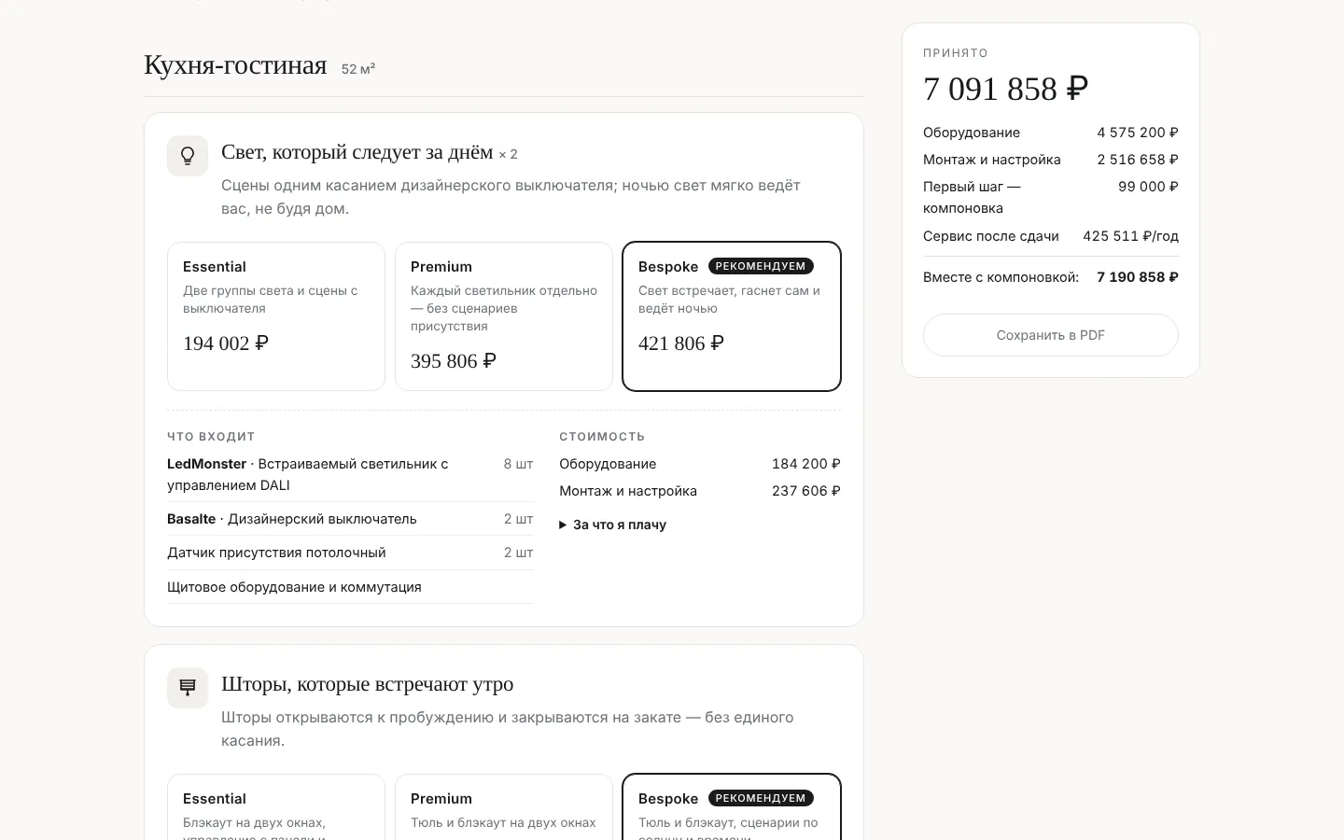Viewport: 1344px width, 840px height.
Task: Click the Сервис после сдачи 425 511 ₽/год amount
Action: (1130, 236)
